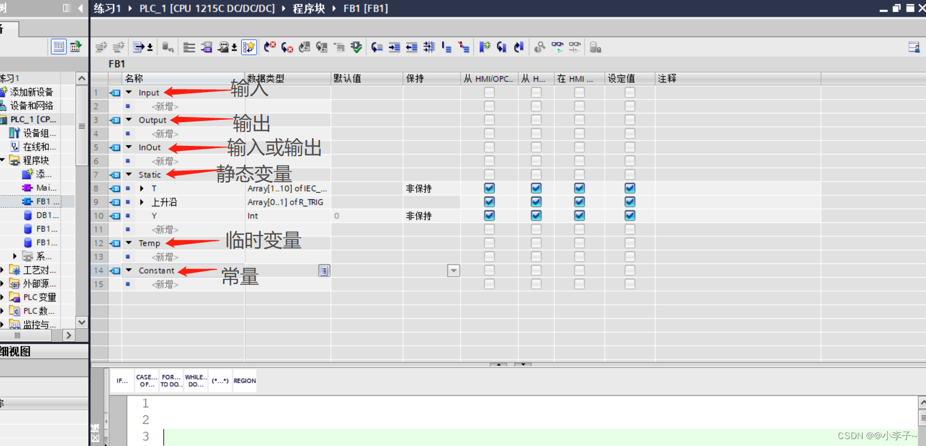Insert a CASE... OF... snippet
Image resolution: width=926 pixels, height=446 pixels.
click(146, 381)
